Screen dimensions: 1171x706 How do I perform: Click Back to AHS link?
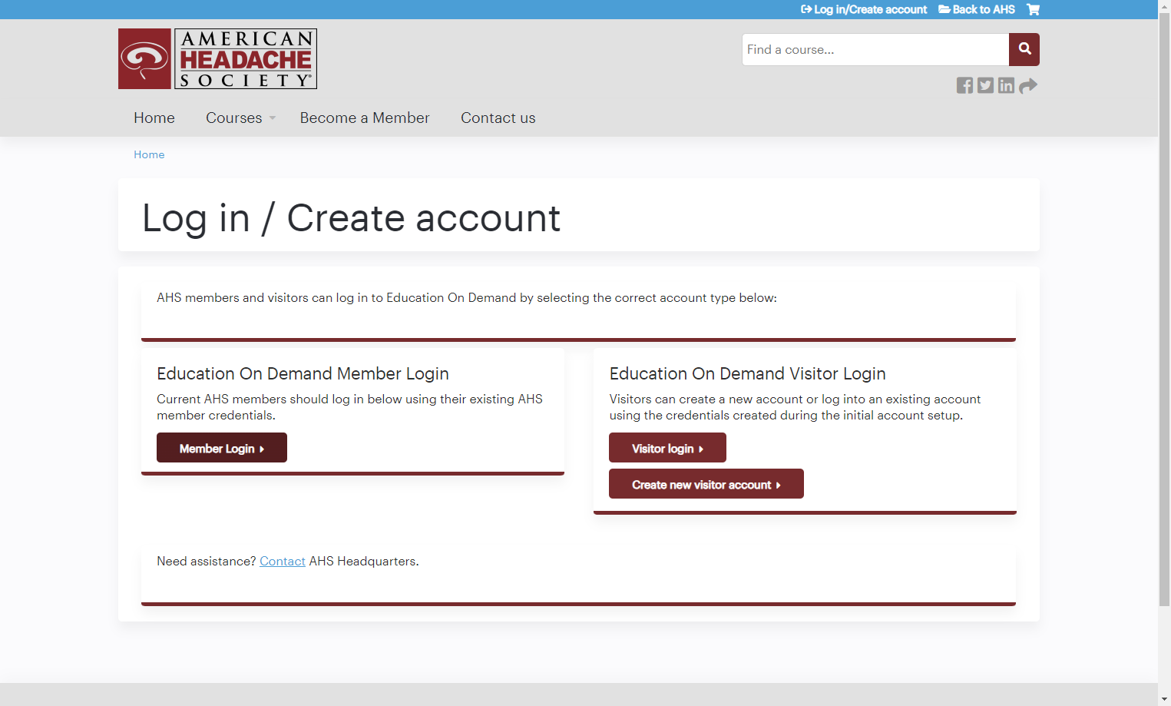(977, 9)
